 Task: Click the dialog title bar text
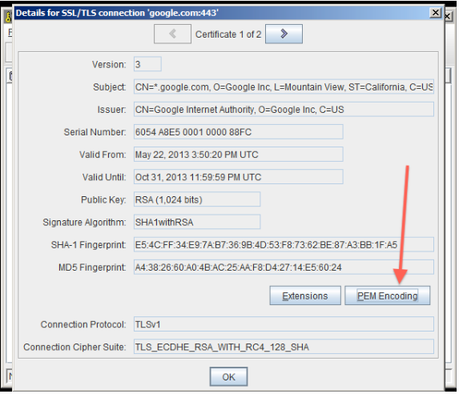pos(117,13)
